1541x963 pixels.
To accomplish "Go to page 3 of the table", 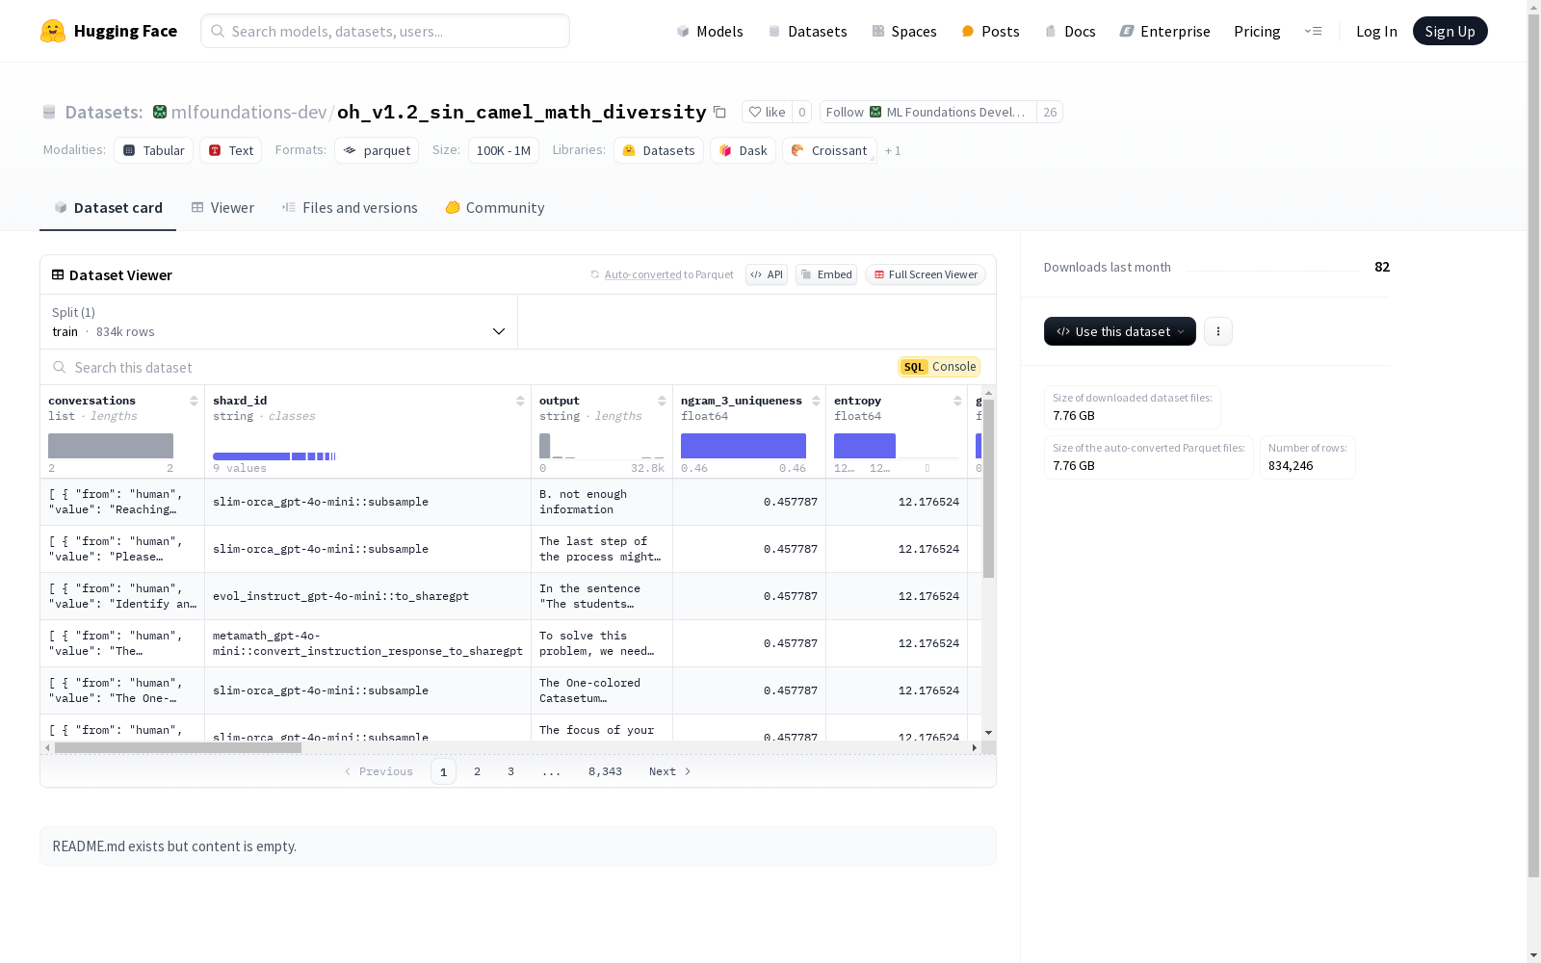I will coord(510,771).
